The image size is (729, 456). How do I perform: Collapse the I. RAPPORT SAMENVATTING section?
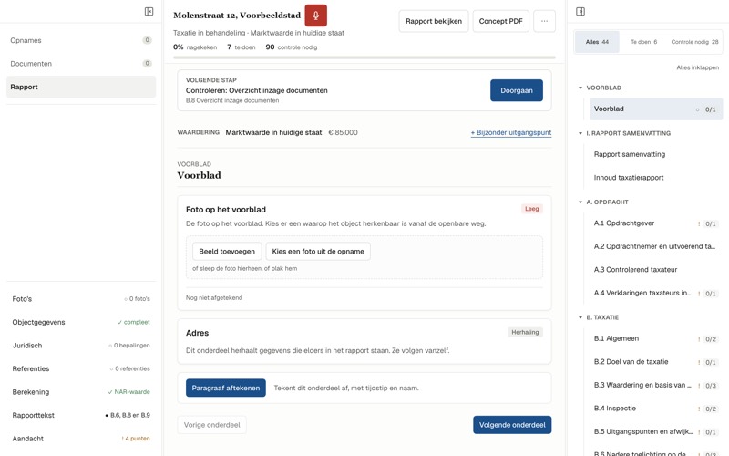[580, 133]
